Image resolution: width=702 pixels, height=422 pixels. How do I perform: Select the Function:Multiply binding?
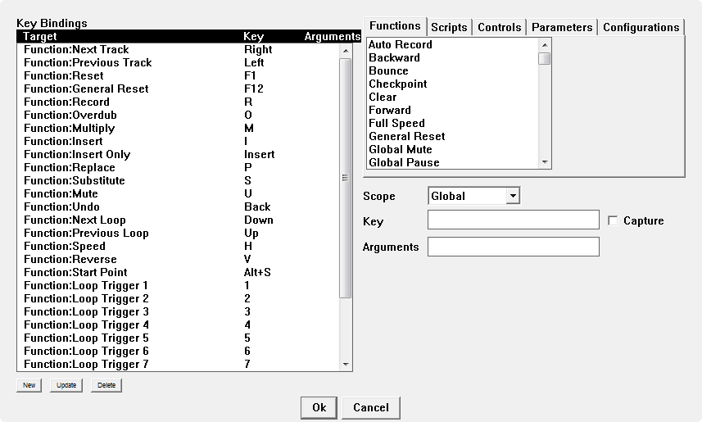click(x=179, y=128)
